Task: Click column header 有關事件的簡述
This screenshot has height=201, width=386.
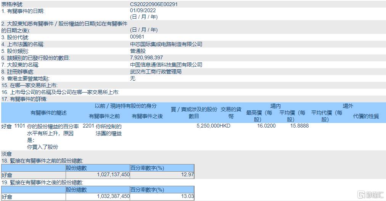Action: click(x=48, y=113)
